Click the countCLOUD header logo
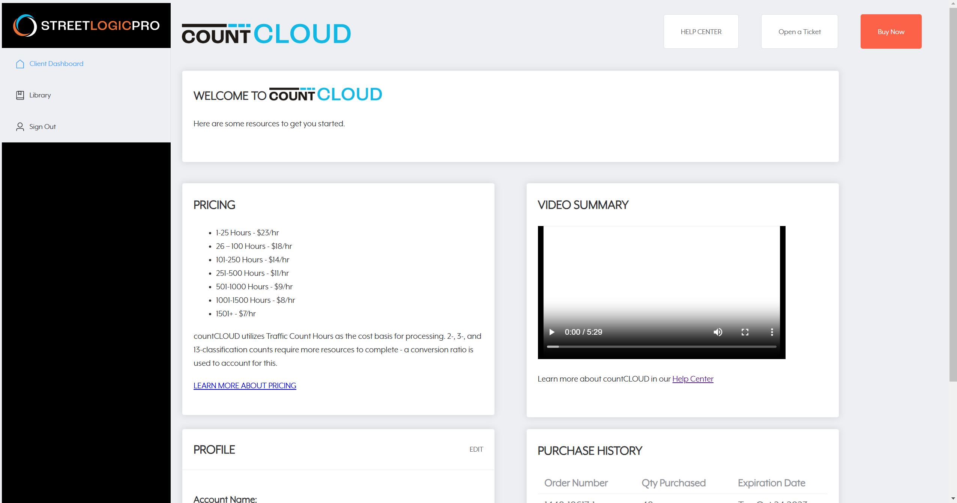The width and height of the screenshot is (957, 503). (x=266, y=34)
